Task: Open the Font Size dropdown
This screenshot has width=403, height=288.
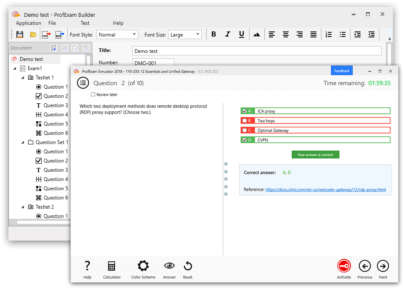Action: click(x=185, y=34)
